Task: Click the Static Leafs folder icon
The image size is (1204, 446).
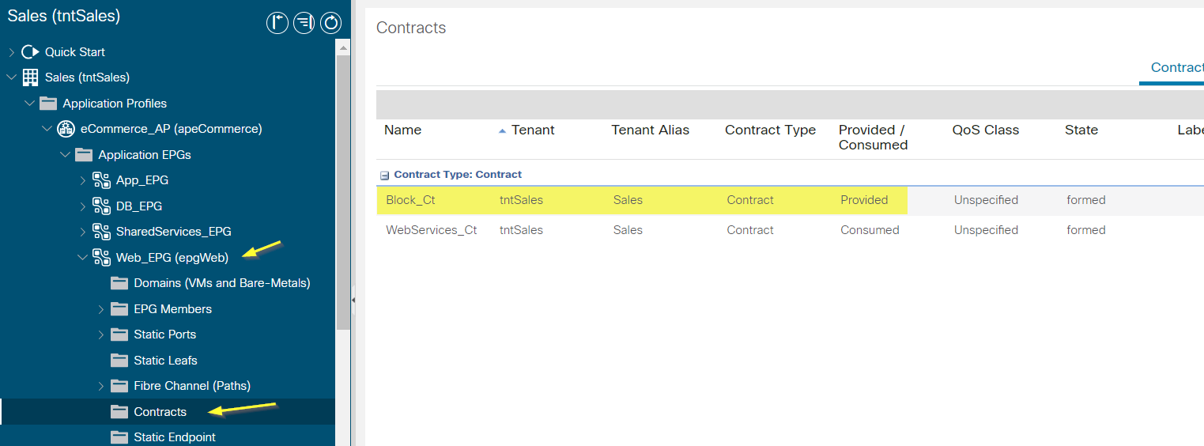Action: (119, 361)
